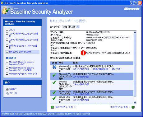Viewport: 143px width, 117px height.
Task: Close the Baseline Security Analyzer window
Action: (140, 3)
